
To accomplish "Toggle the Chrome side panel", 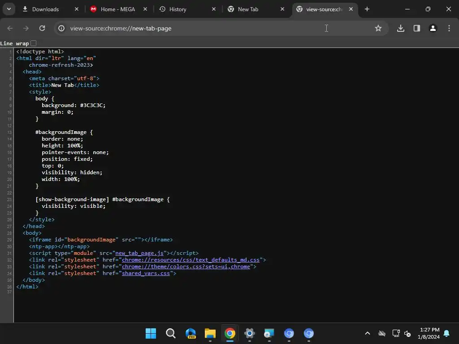I will (x=417, y=28).
